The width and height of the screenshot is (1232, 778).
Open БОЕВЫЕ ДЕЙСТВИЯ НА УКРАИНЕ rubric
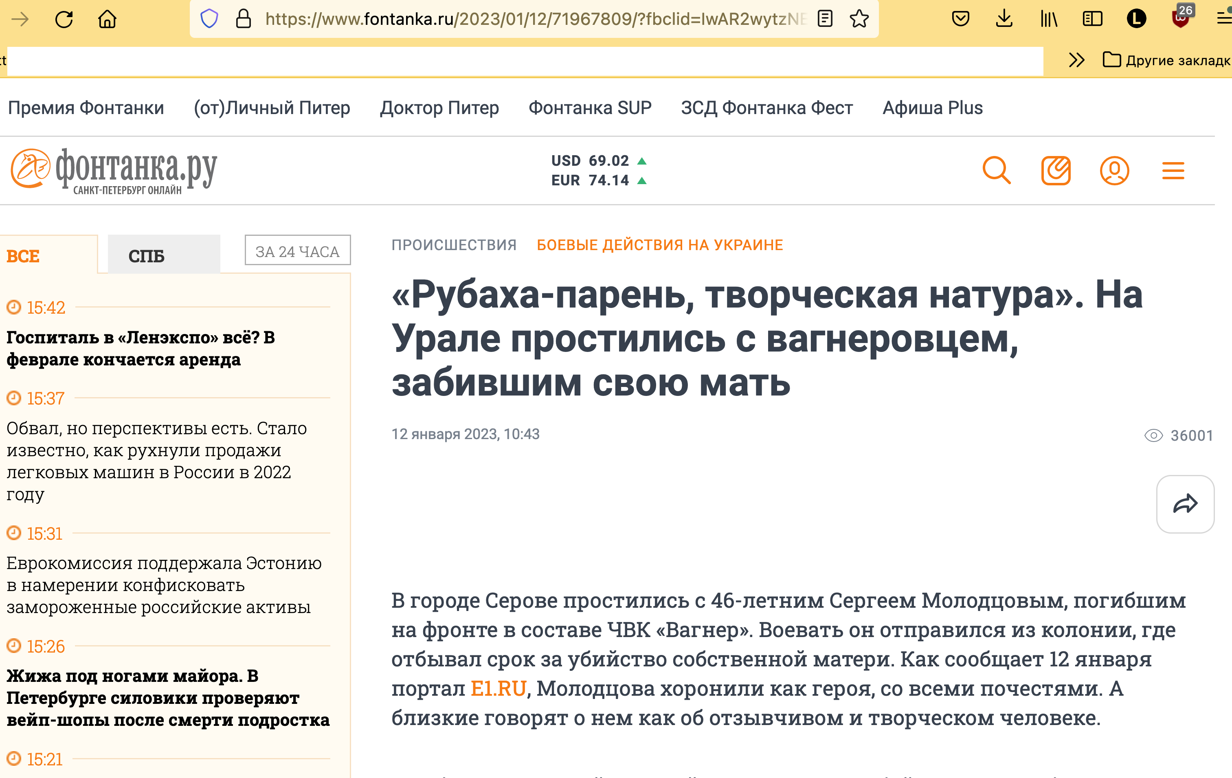pos(659,245)
